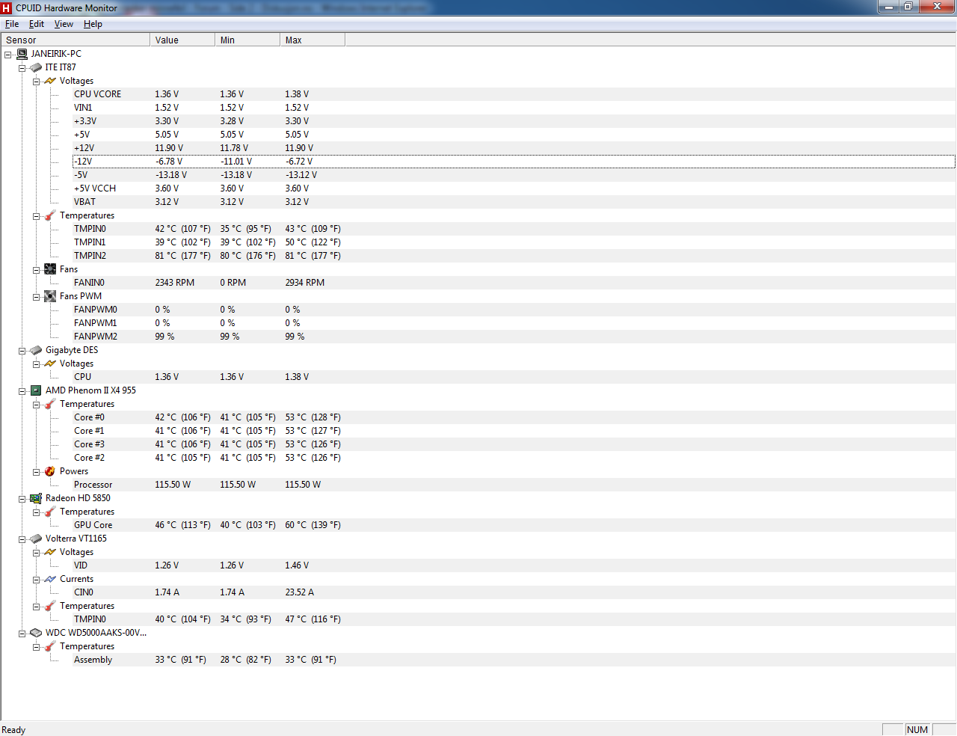
Task: Click the Voltages icon under ITE IT87
Action: pos(50,81)
